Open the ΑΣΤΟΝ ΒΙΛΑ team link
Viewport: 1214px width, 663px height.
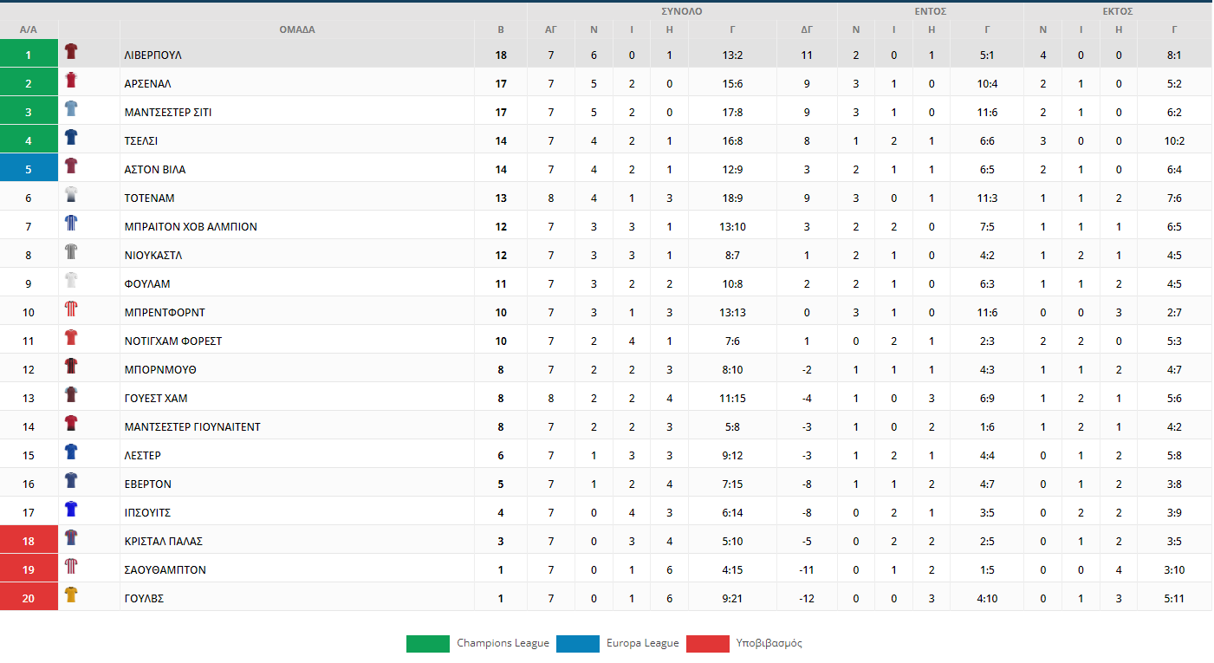(155, 170)
